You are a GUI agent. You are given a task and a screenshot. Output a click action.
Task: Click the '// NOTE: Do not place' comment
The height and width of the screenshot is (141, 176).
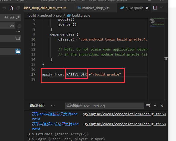[x=103, y=49]
